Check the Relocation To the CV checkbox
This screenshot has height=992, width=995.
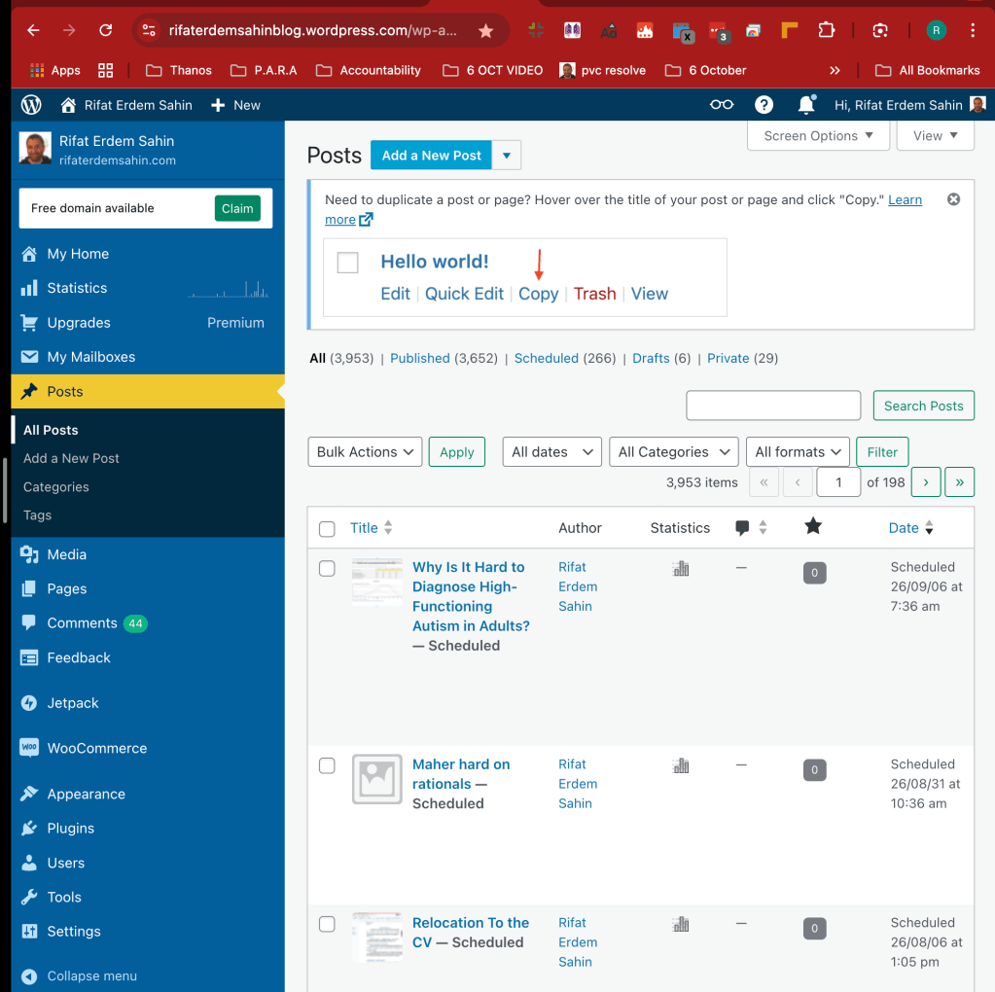point(327,924)
